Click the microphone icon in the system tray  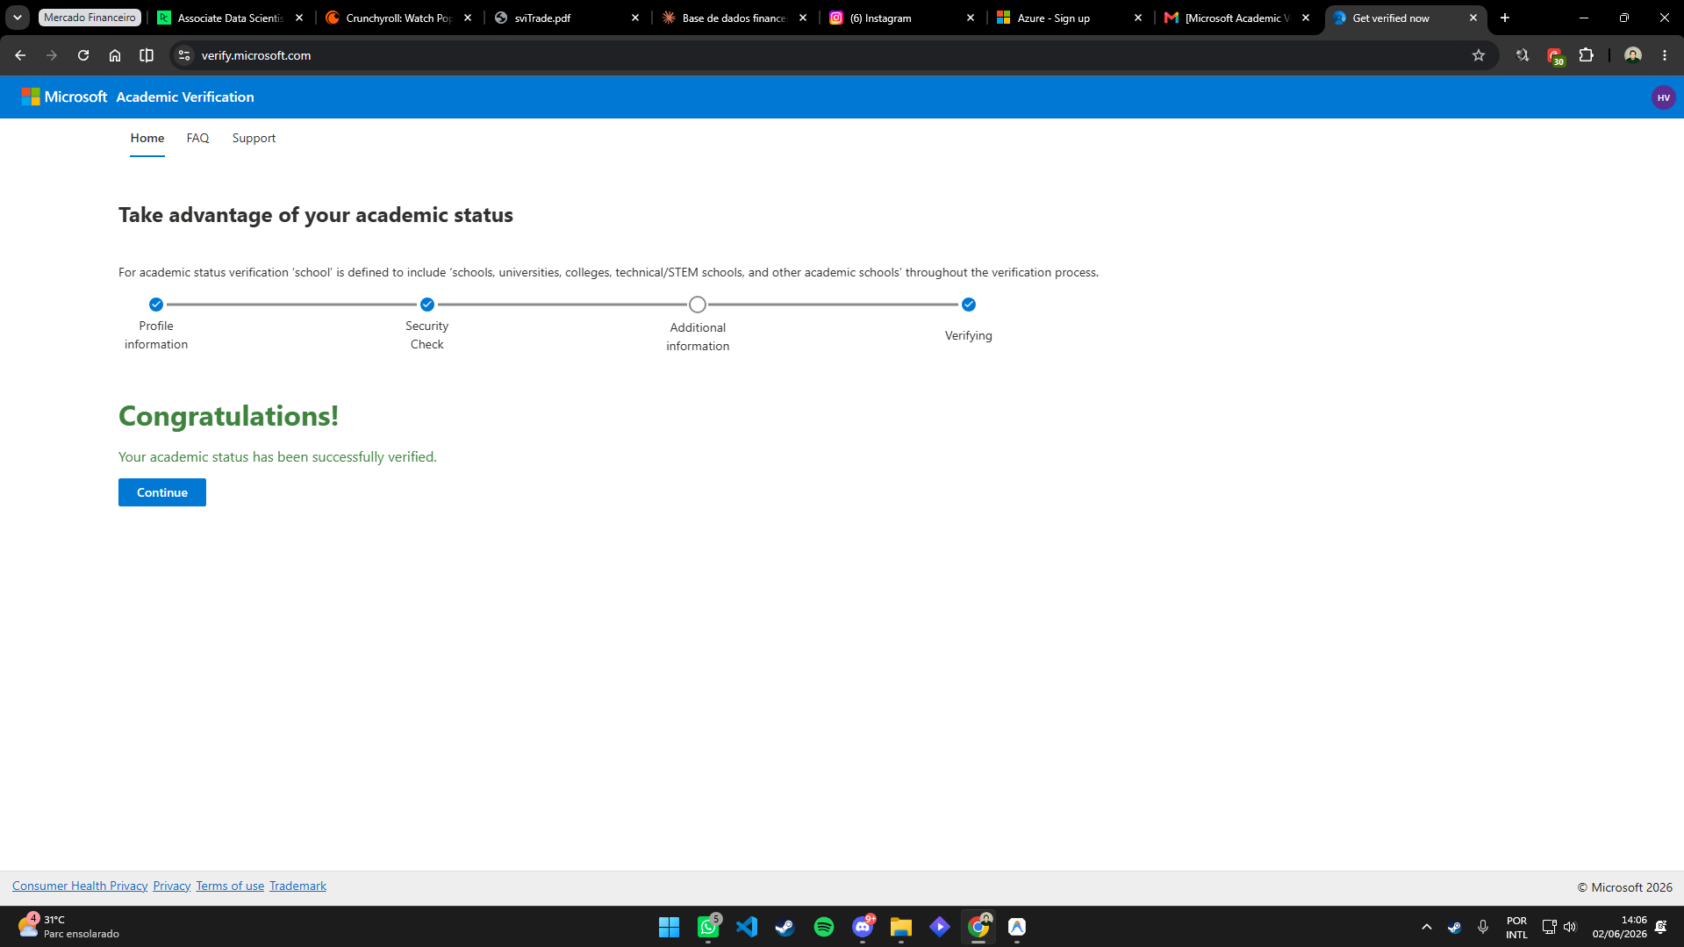point(1483,927)
